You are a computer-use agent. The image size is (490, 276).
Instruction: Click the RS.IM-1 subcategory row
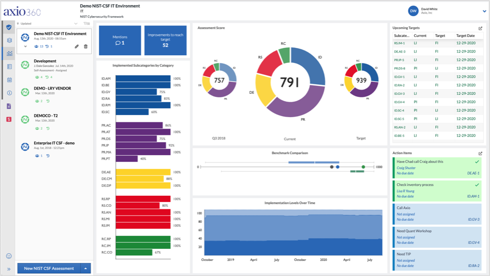click(x=437, y=43)
